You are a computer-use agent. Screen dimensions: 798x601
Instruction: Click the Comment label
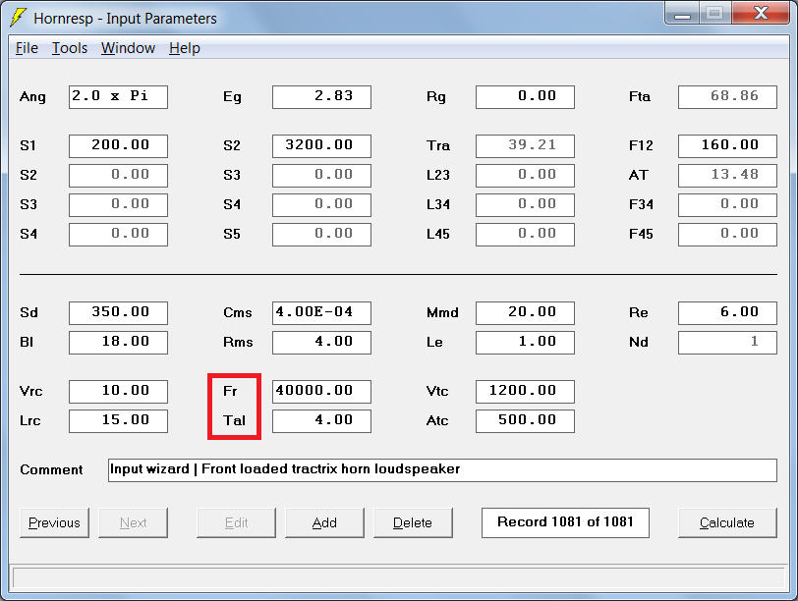(51, 469)
